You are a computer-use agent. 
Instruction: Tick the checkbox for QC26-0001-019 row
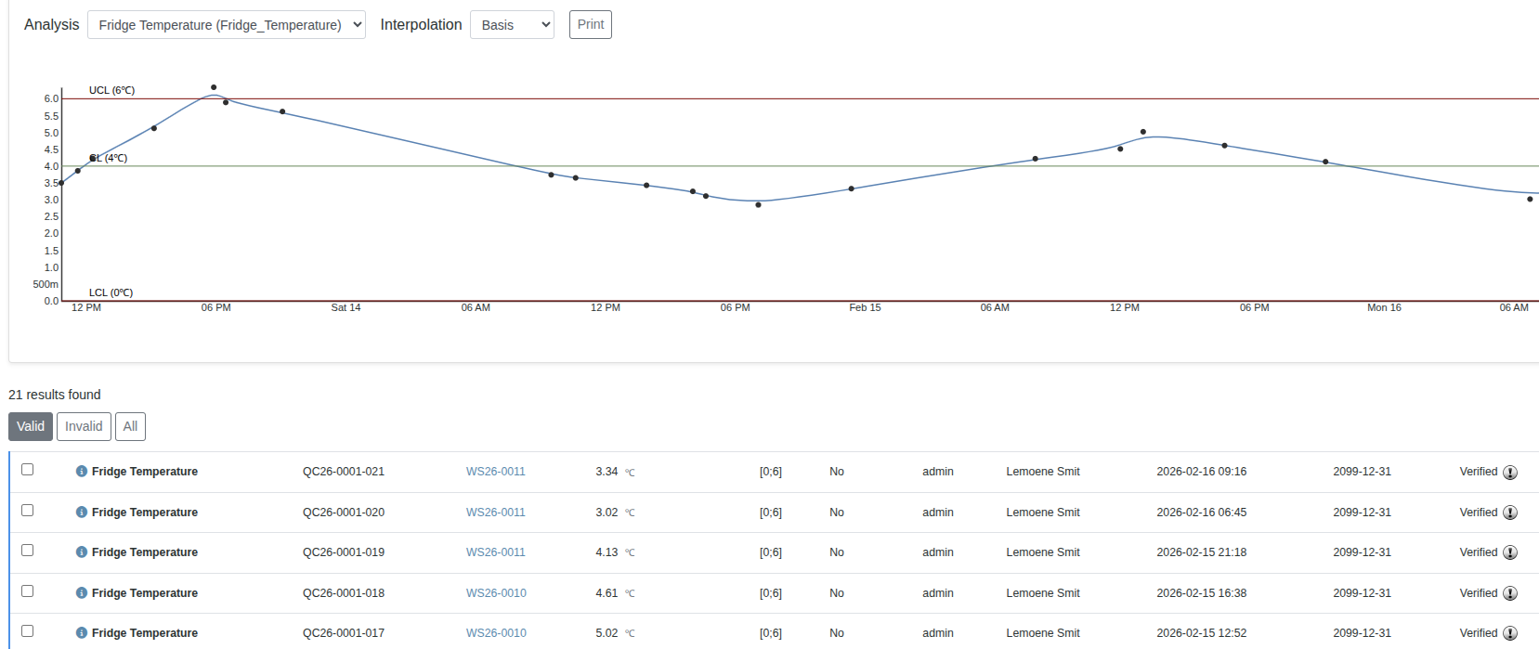click(28, 551)
